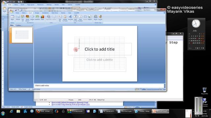Screen dimensions: 211x118
Task: Open Page Layout tab in Word window
Action: click(31, 5)
